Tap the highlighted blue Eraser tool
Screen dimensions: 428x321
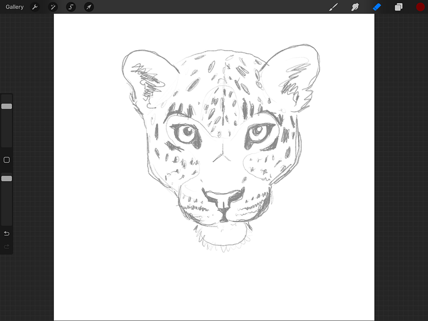click(x=377, y=7)
